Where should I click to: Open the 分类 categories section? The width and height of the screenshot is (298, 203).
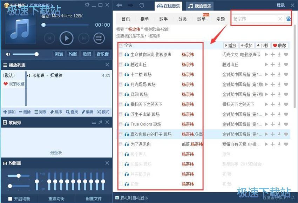[x=183, y=19]
